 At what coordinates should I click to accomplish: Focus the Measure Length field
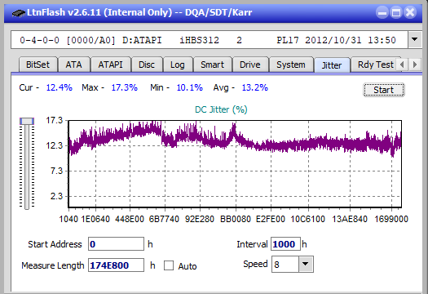click(x=116, y=265)
